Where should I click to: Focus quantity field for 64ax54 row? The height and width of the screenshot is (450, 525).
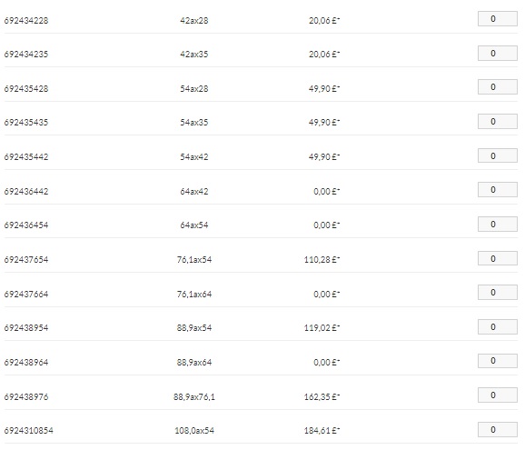click(498, 225)
